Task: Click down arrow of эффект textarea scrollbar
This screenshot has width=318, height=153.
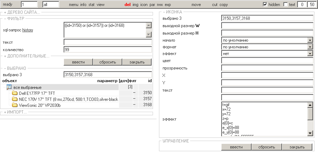Action: (x=310, y=133)
